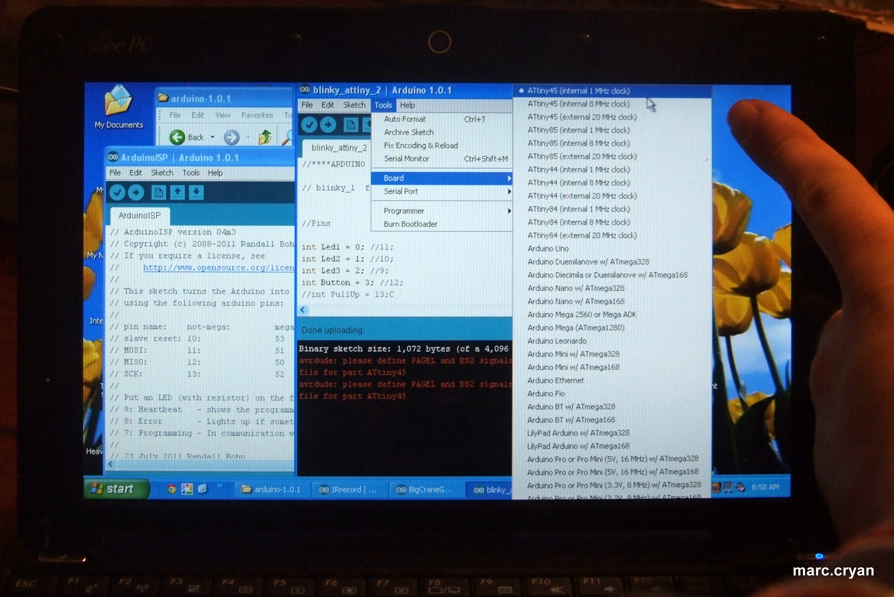This screenshot has width=894, height=597.
Task: Open Favorites menu in arduino-1.0.1 explorer
Action: pos(257,115)
